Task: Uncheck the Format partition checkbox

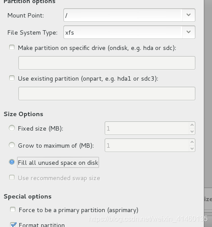Action: (x=13, y=224)
